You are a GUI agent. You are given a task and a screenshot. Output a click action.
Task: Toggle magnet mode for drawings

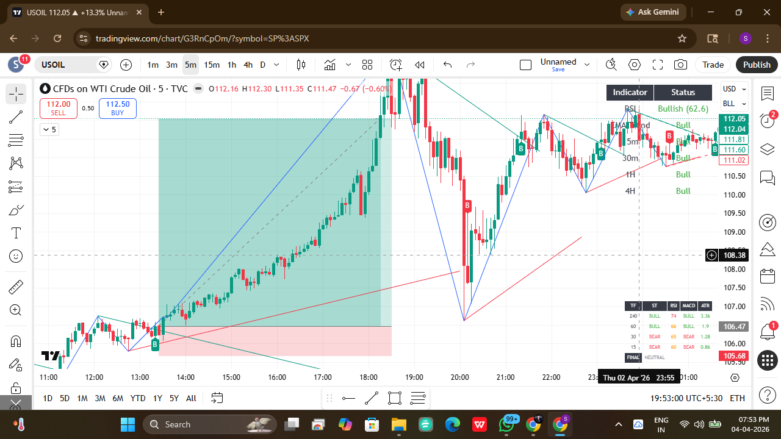(16, 341)
